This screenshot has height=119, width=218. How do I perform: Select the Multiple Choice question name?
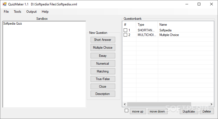pyautogui.click(x=169, y=35)
